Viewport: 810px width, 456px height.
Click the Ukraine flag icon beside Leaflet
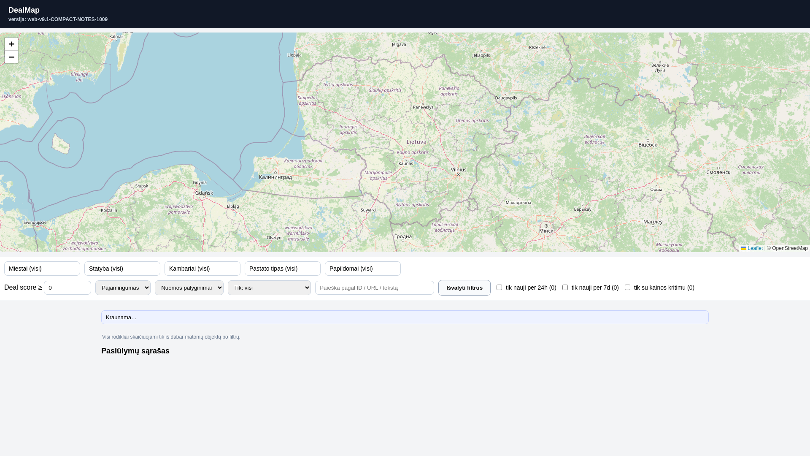pos(744,248)
